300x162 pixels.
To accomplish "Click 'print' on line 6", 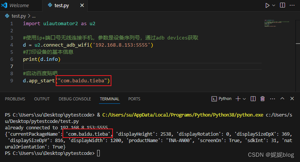I will 30,59.
